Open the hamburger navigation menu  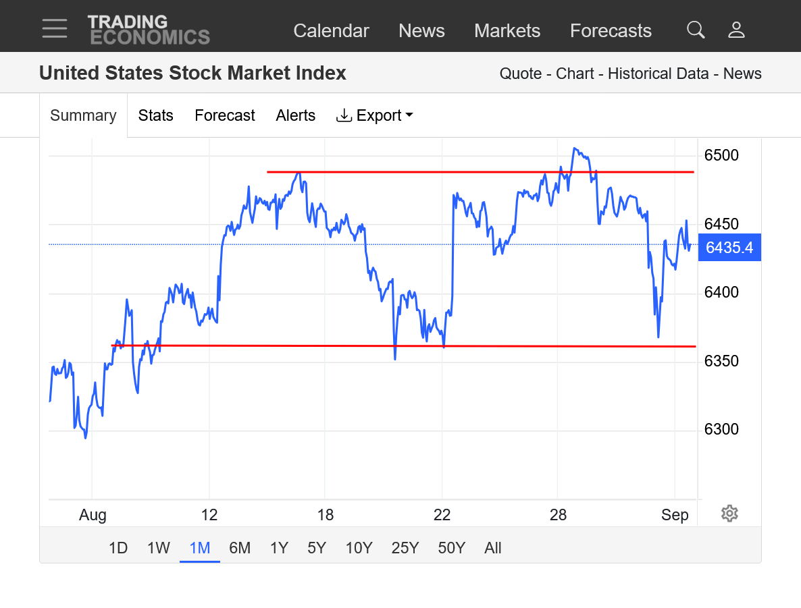tap(54, 29)
